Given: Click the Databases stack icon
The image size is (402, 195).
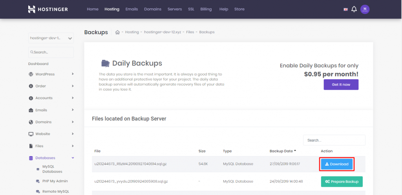Looking at the screenshot, I should [x=31, y=158].
